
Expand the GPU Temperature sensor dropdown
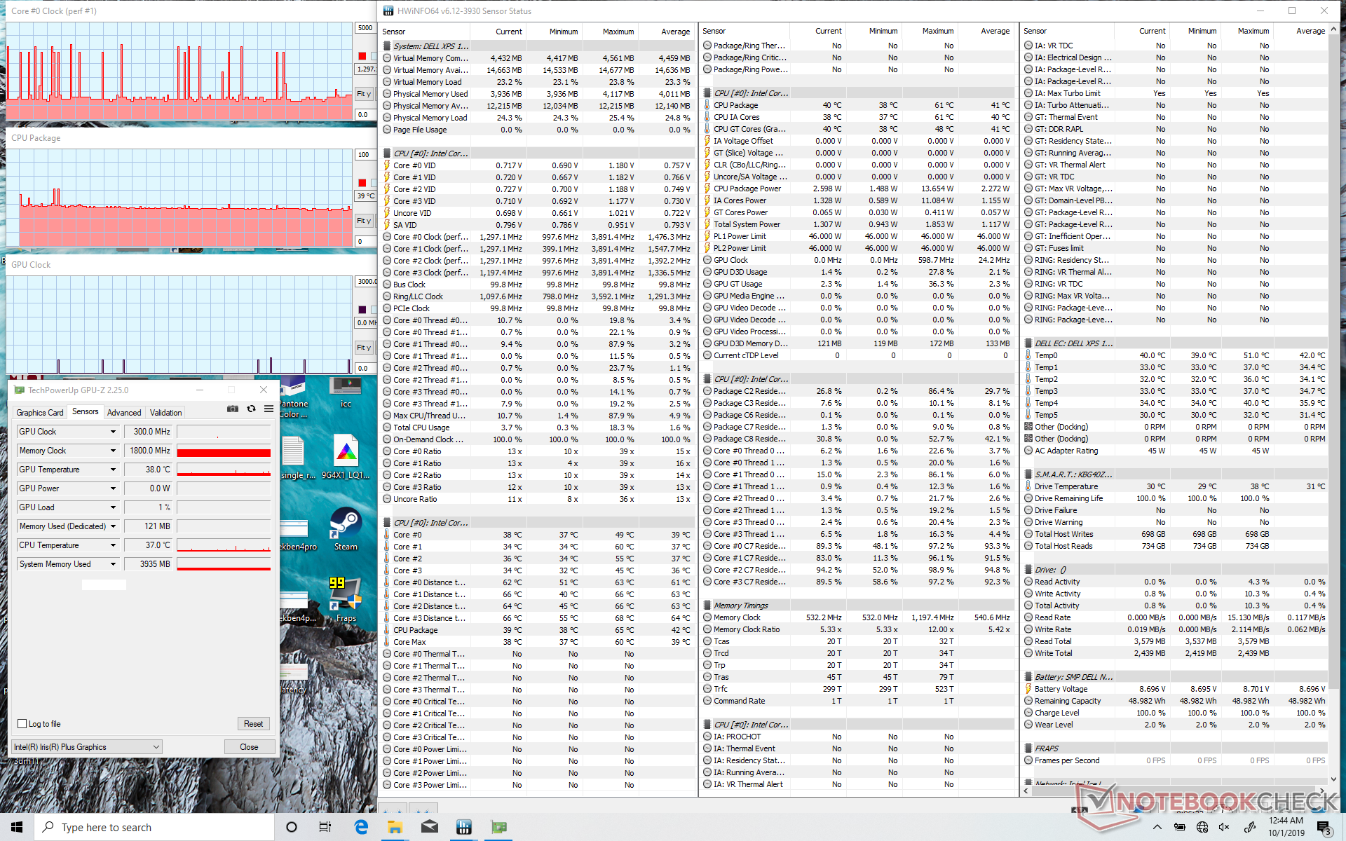click(x=113, y=470)
